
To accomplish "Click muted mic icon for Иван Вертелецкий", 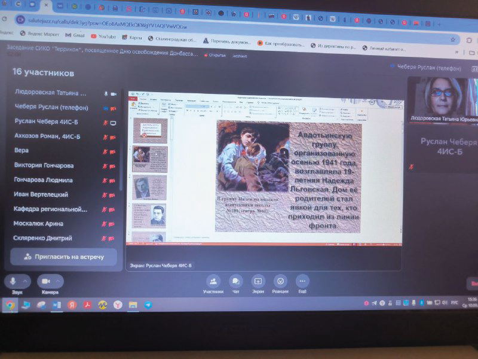I will coord(105,195).
